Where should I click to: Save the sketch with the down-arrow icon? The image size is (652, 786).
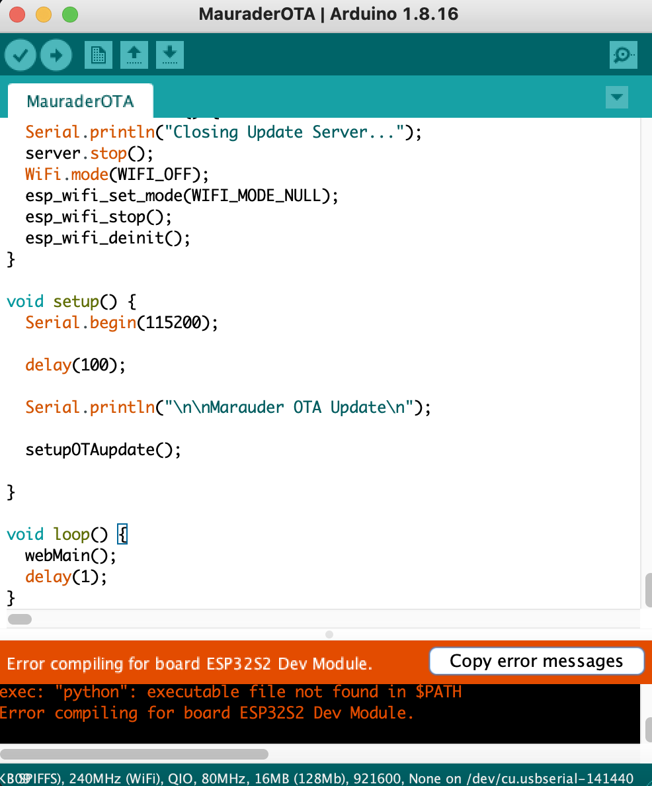point(170,55)
